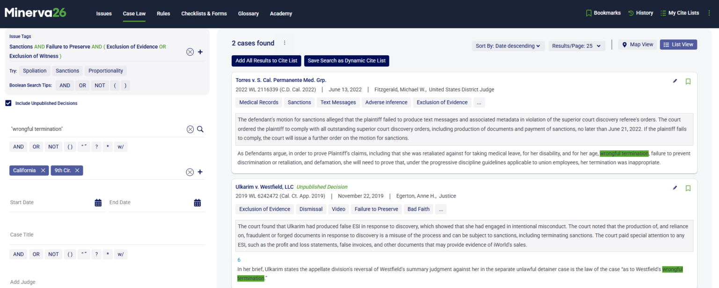Image resolution: width=719 pixels, height=288 pixels.
Task: Edit note on Torres case with pencil icon
Action: (675, 81)
